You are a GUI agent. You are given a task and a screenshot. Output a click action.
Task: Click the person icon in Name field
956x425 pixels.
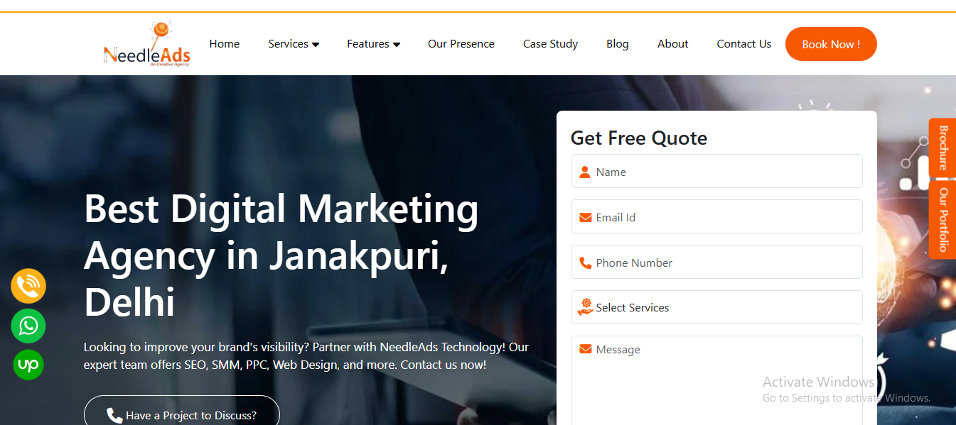(585, 172)
